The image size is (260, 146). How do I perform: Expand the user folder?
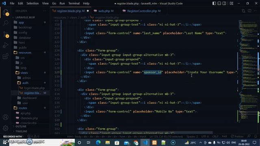pos(25,103)
